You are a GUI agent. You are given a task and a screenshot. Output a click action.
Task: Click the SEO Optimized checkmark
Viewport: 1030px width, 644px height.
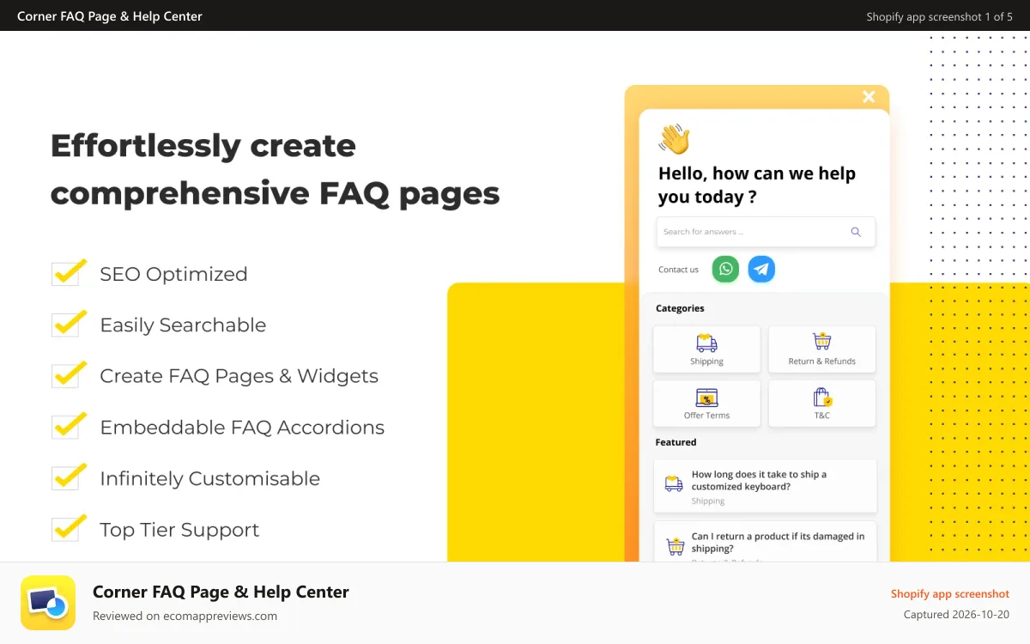[x=69, y=272]
